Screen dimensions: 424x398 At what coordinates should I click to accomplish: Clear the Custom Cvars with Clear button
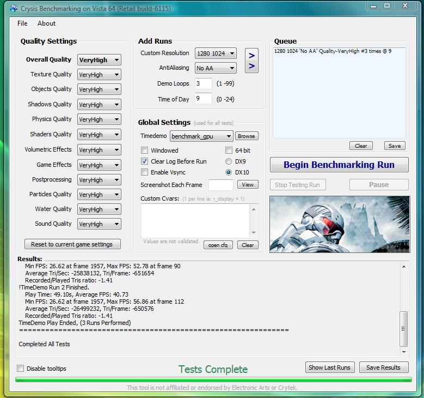[248, 245]
